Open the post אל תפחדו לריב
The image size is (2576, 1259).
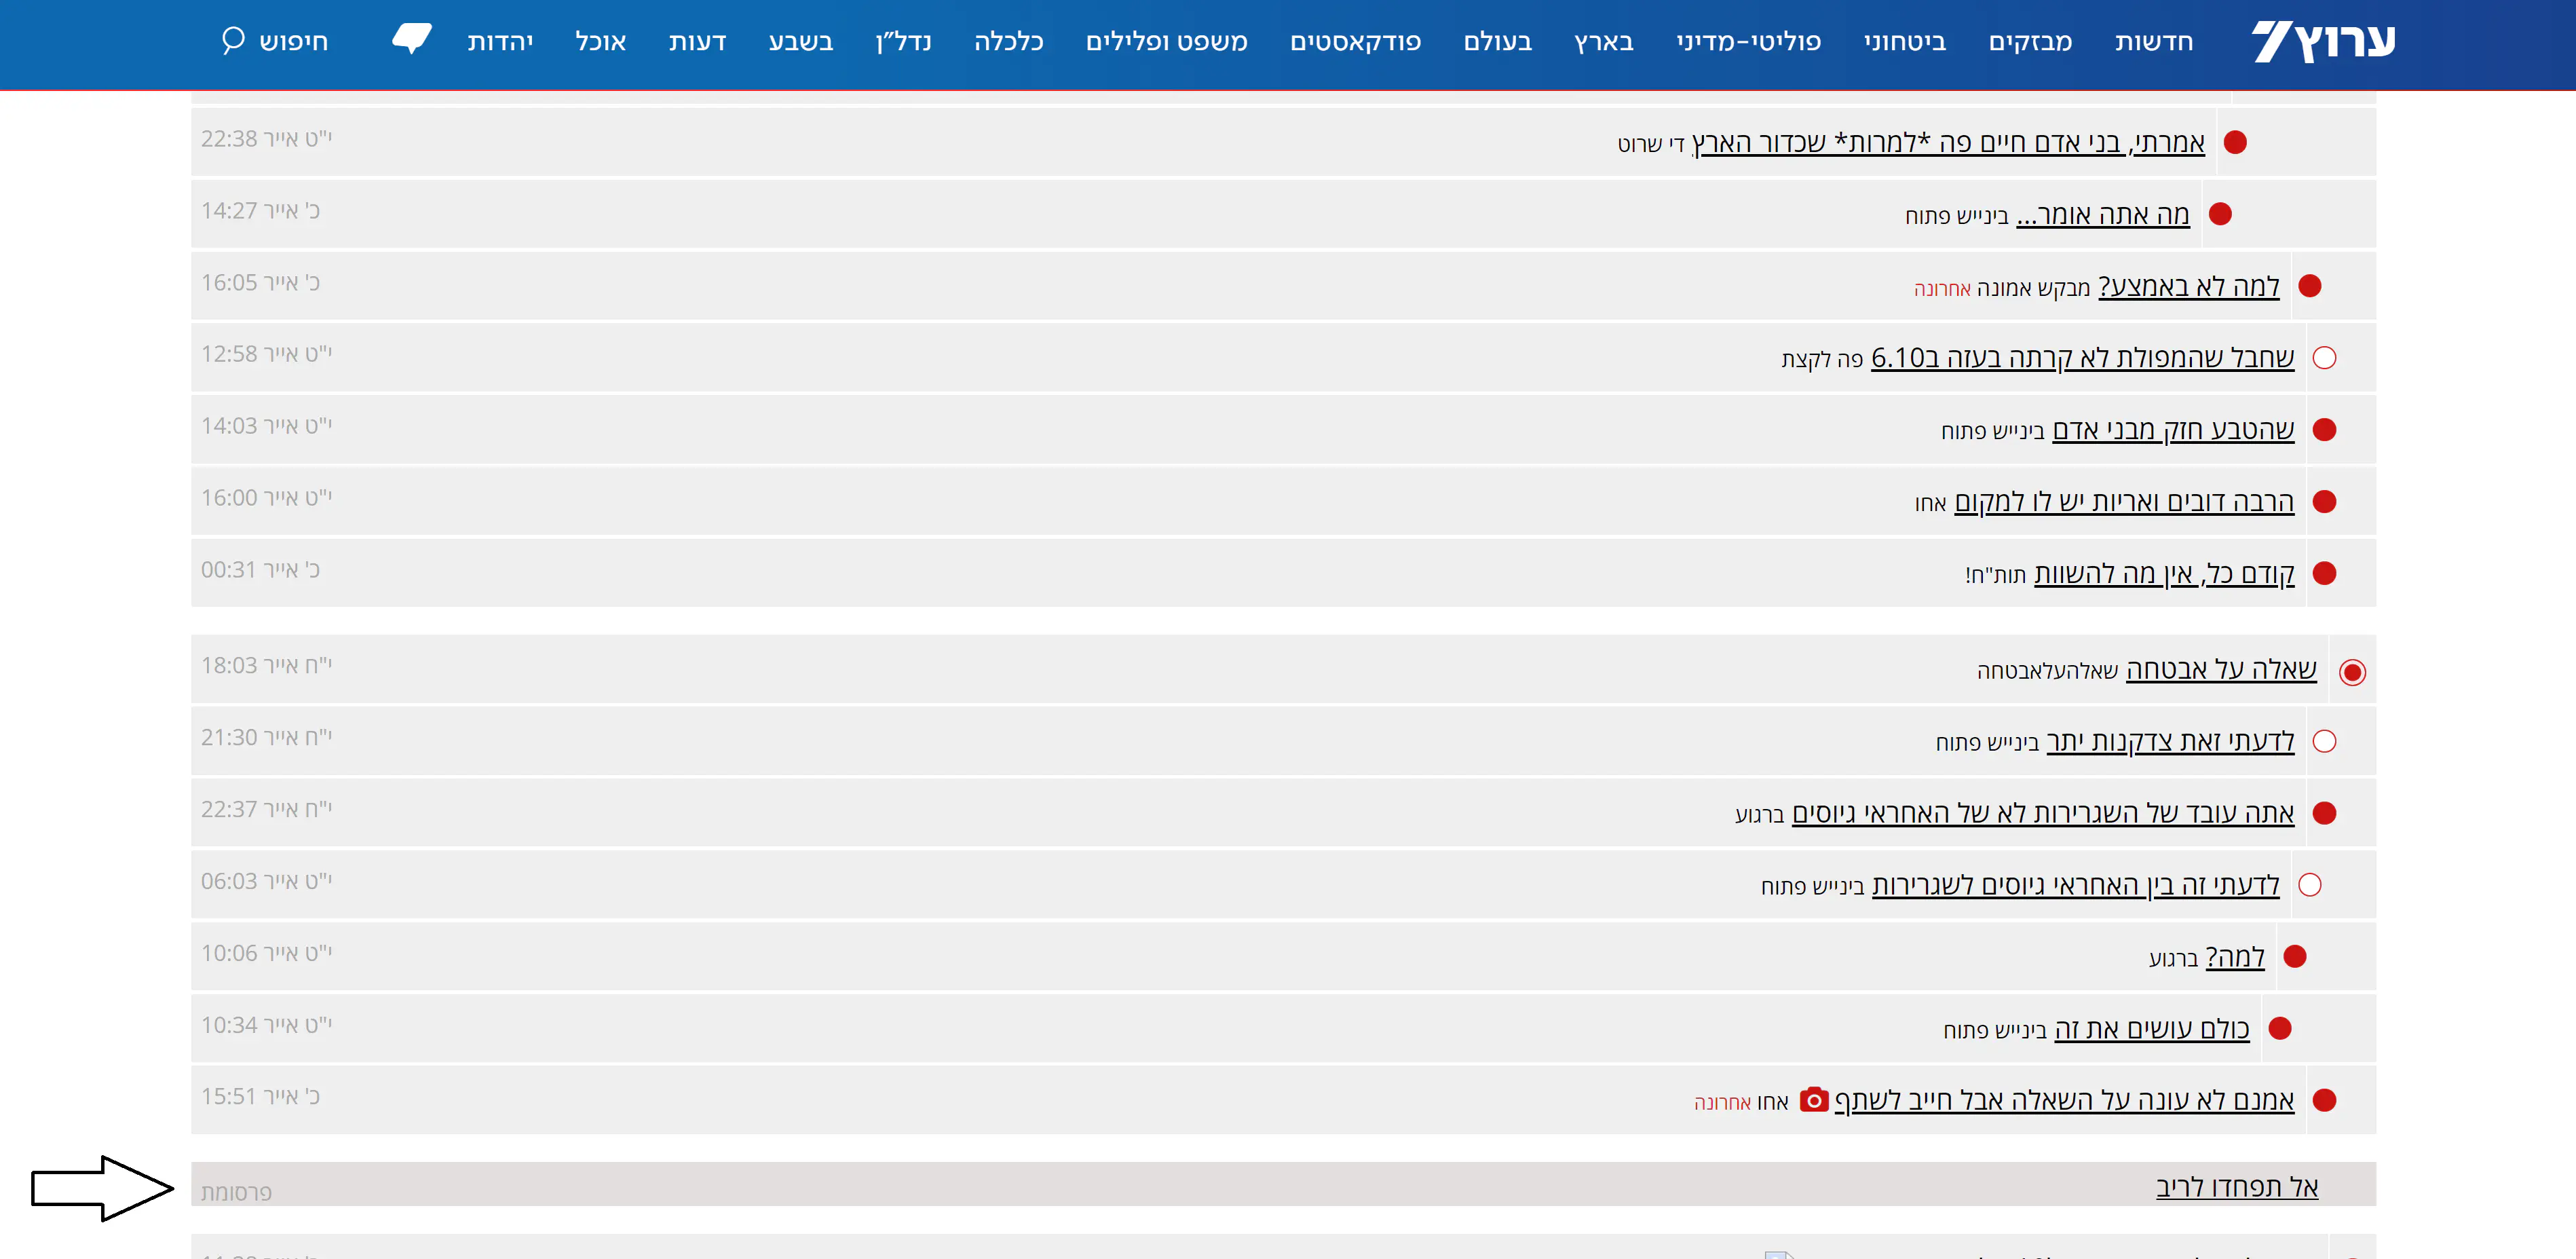tap(2236, 1187)
